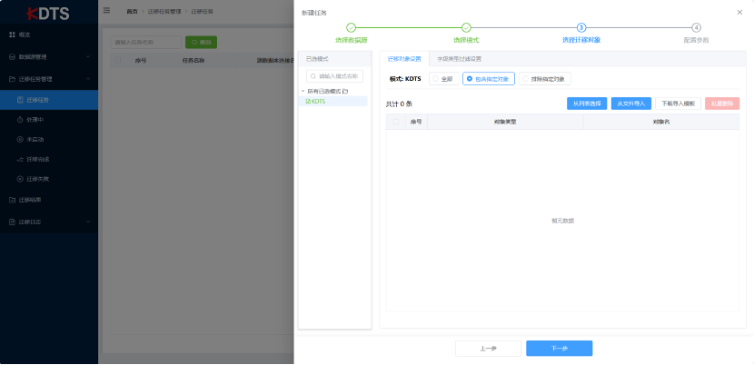This screenshot has height=365, width=754.
Task: Click the 序号 column header in the dialog
Action: click(x=416, y=123)
